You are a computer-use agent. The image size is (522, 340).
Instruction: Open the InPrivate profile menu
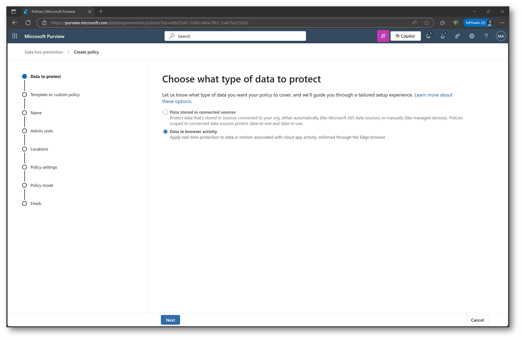(479, 23)
